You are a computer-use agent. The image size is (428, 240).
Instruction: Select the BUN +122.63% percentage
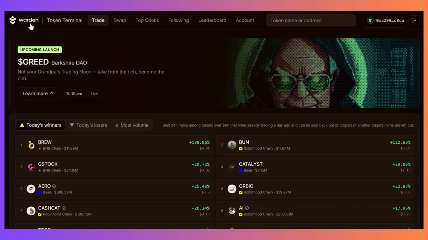click(x=400, y=142)
